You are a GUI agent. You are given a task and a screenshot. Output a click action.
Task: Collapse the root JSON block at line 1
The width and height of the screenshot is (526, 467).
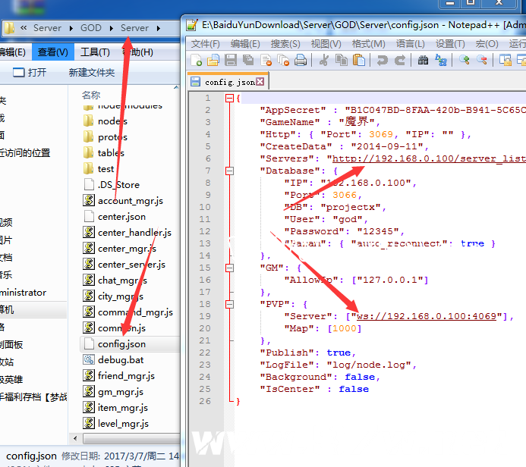click(228, 98)
